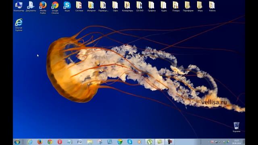This screenshot has height=145, width=258.
Task: Select the Интернет folder on desktop
Action: pyautogui.click(x=92, y=6)
